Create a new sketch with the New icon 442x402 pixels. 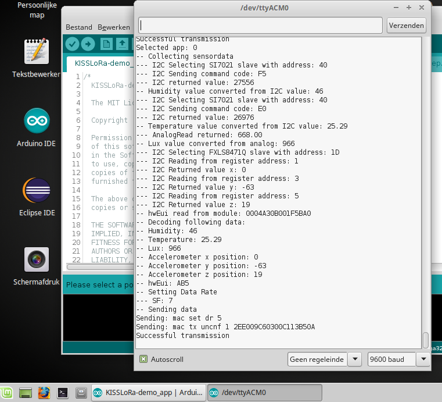(x=106, y=44)
